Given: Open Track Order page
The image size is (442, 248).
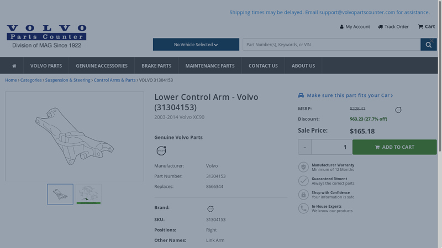Looking at the screenshot, I should [393, 26].
